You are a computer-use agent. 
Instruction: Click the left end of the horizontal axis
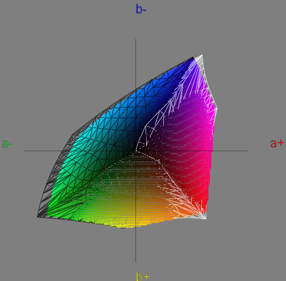(25, 151)
